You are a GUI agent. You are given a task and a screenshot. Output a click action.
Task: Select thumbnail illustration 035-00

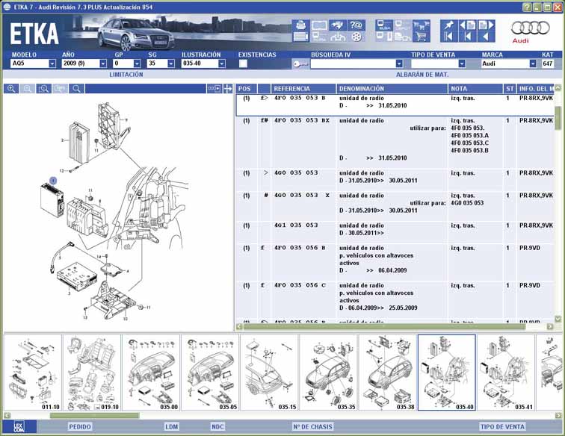pos(151,373)
